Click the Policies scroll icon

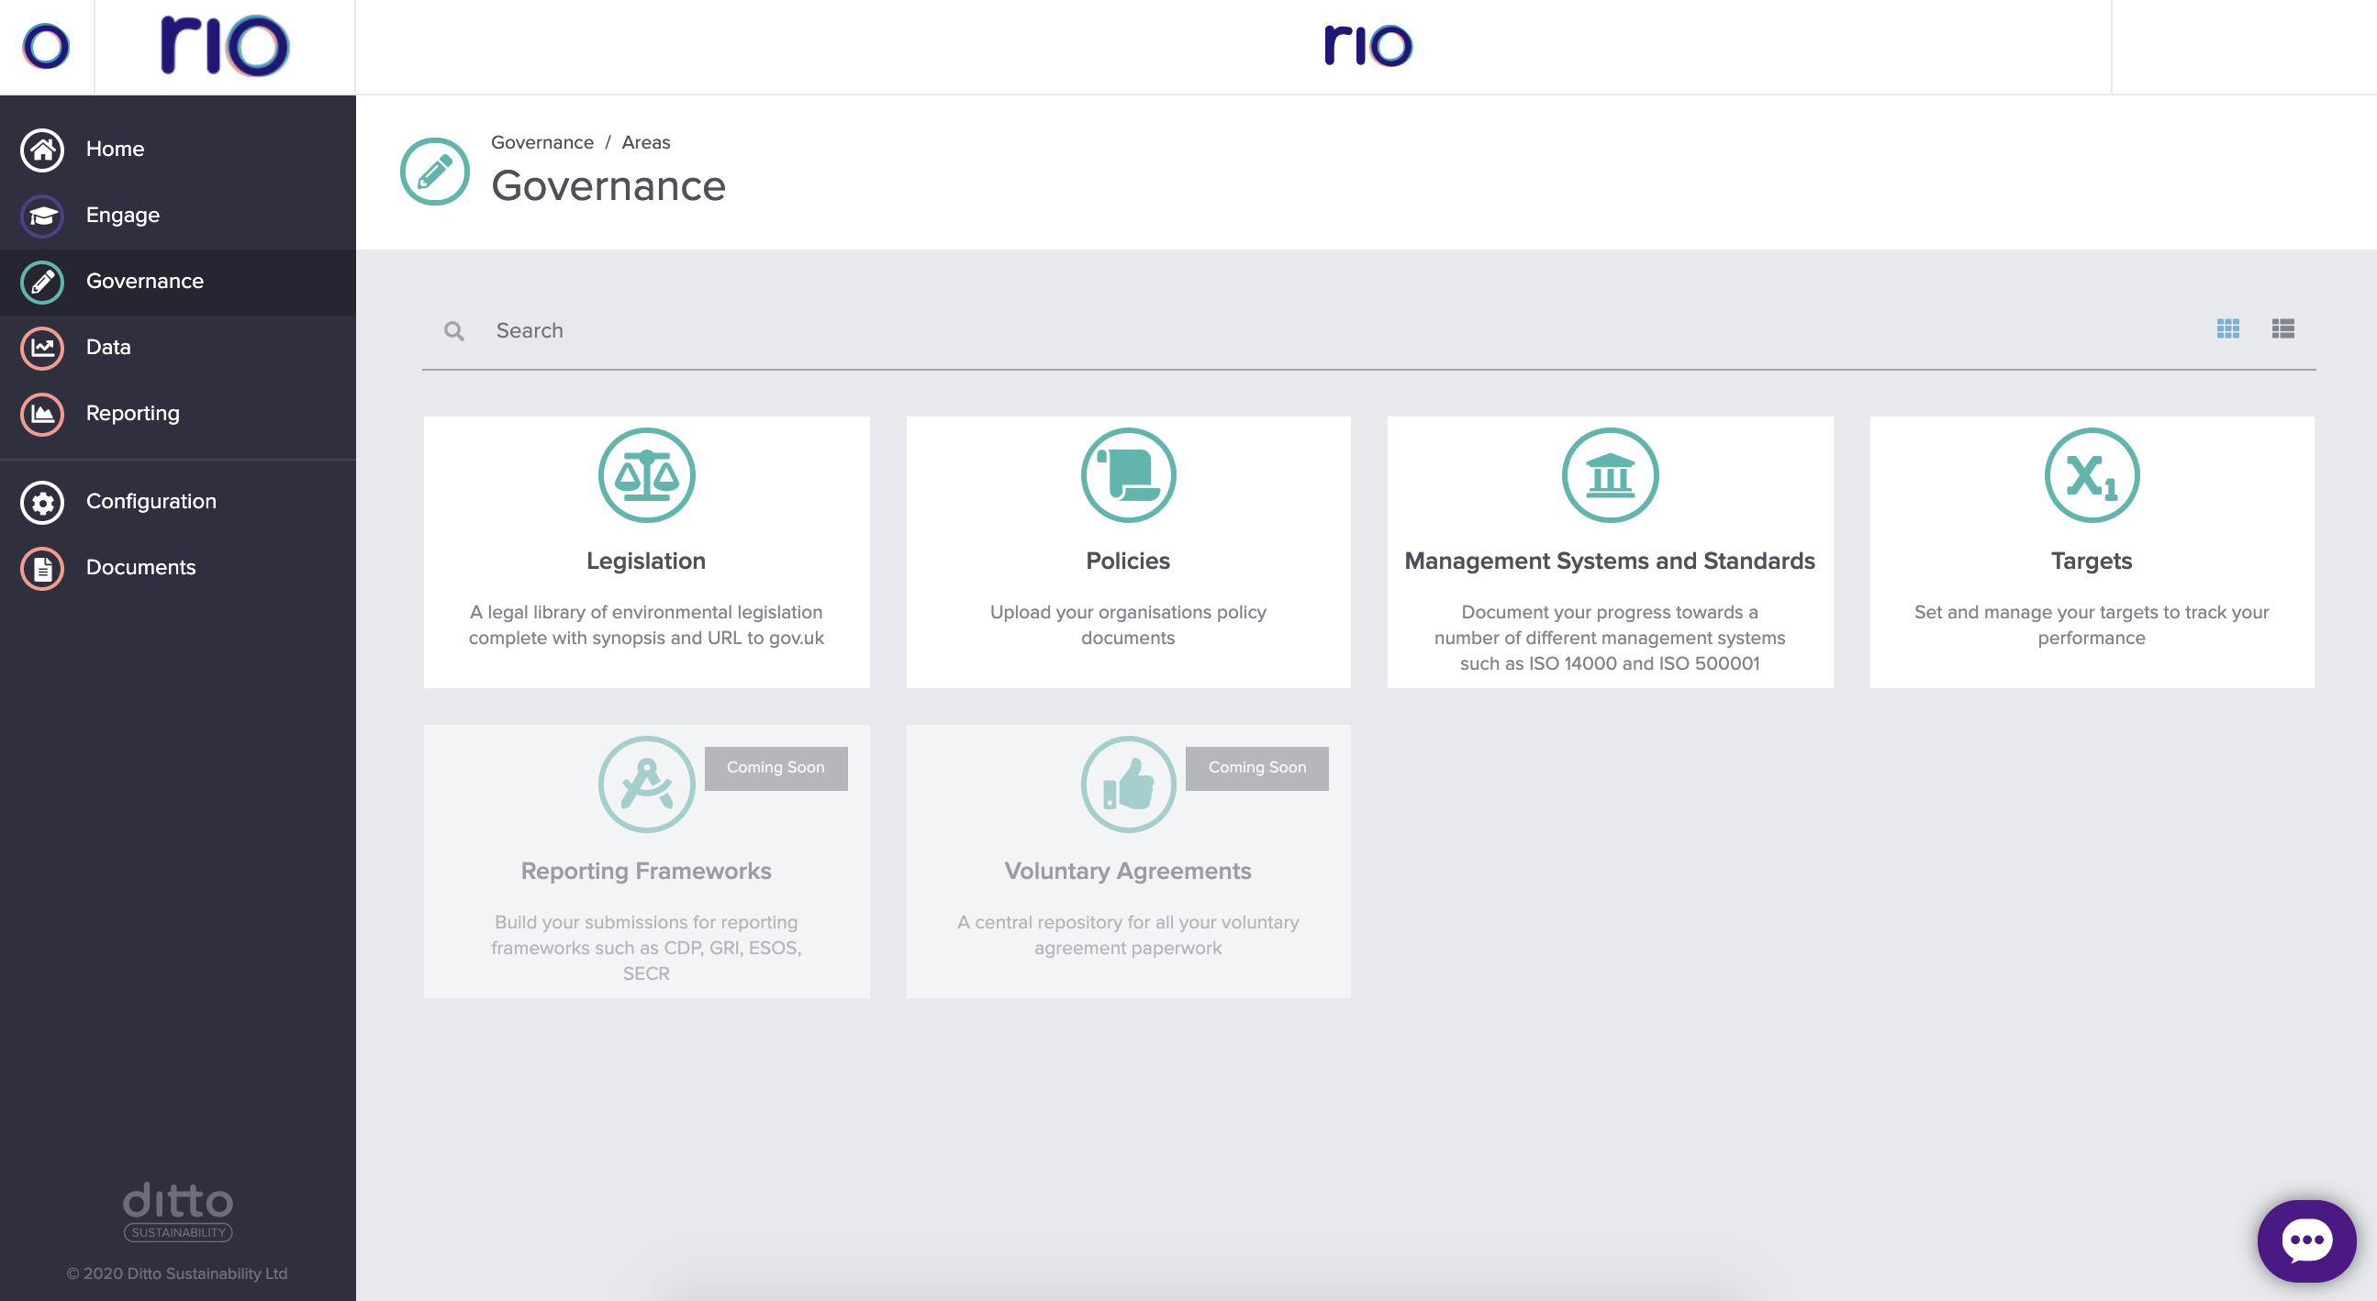(x=1128, y=475)
